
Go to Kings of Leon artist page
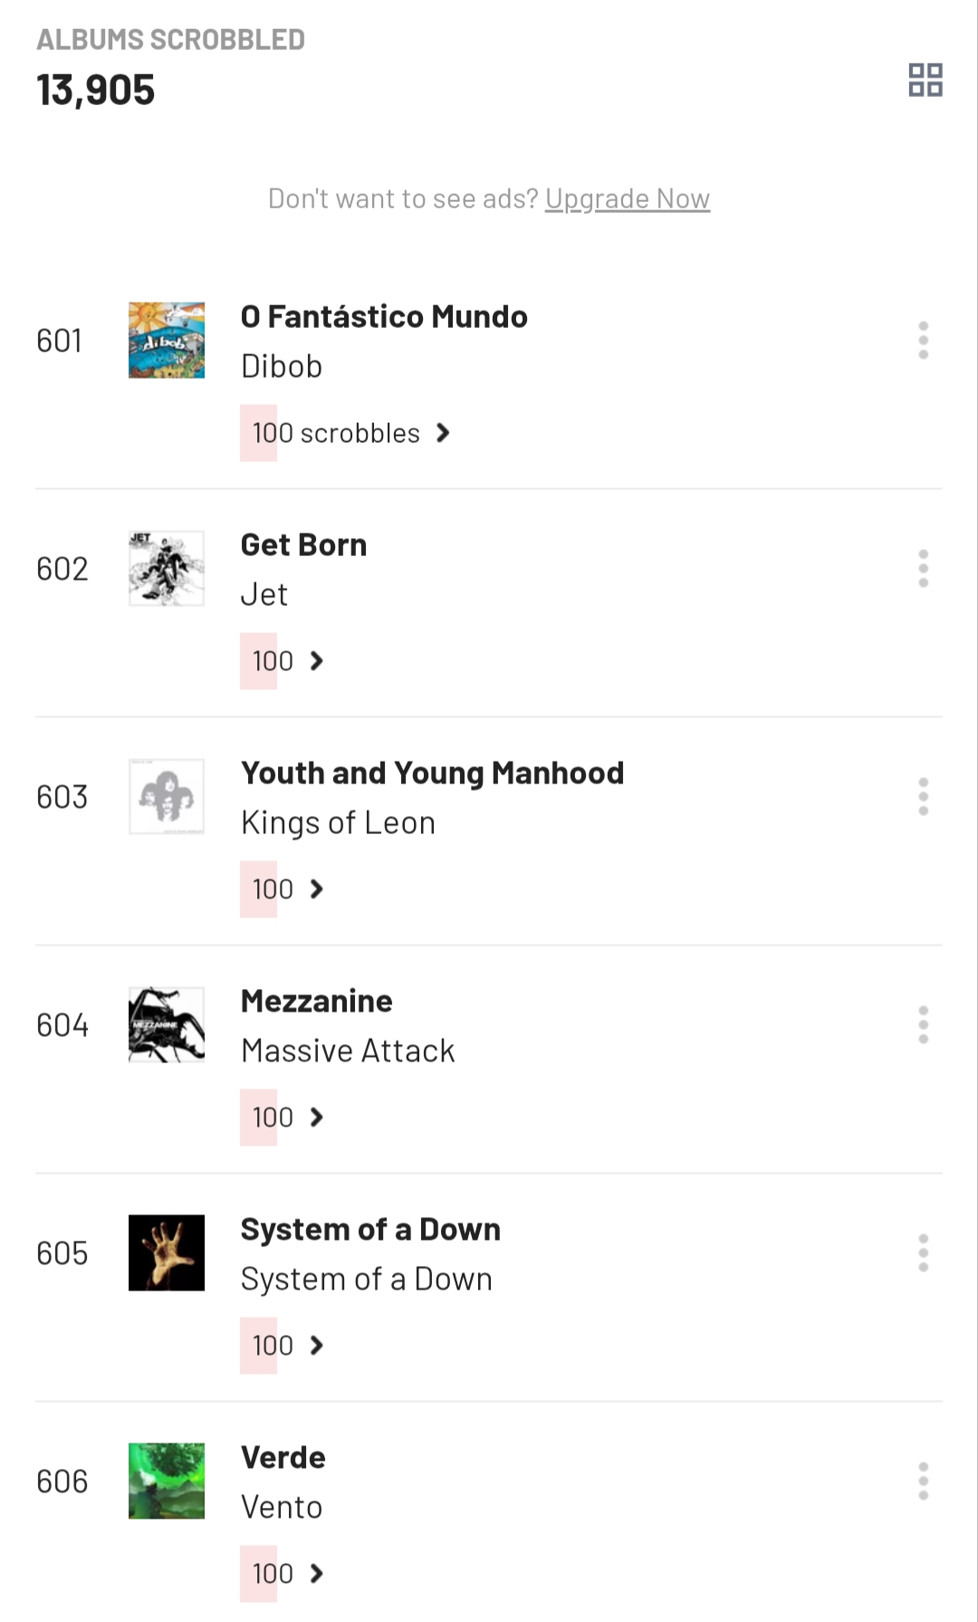coord(338,823)
